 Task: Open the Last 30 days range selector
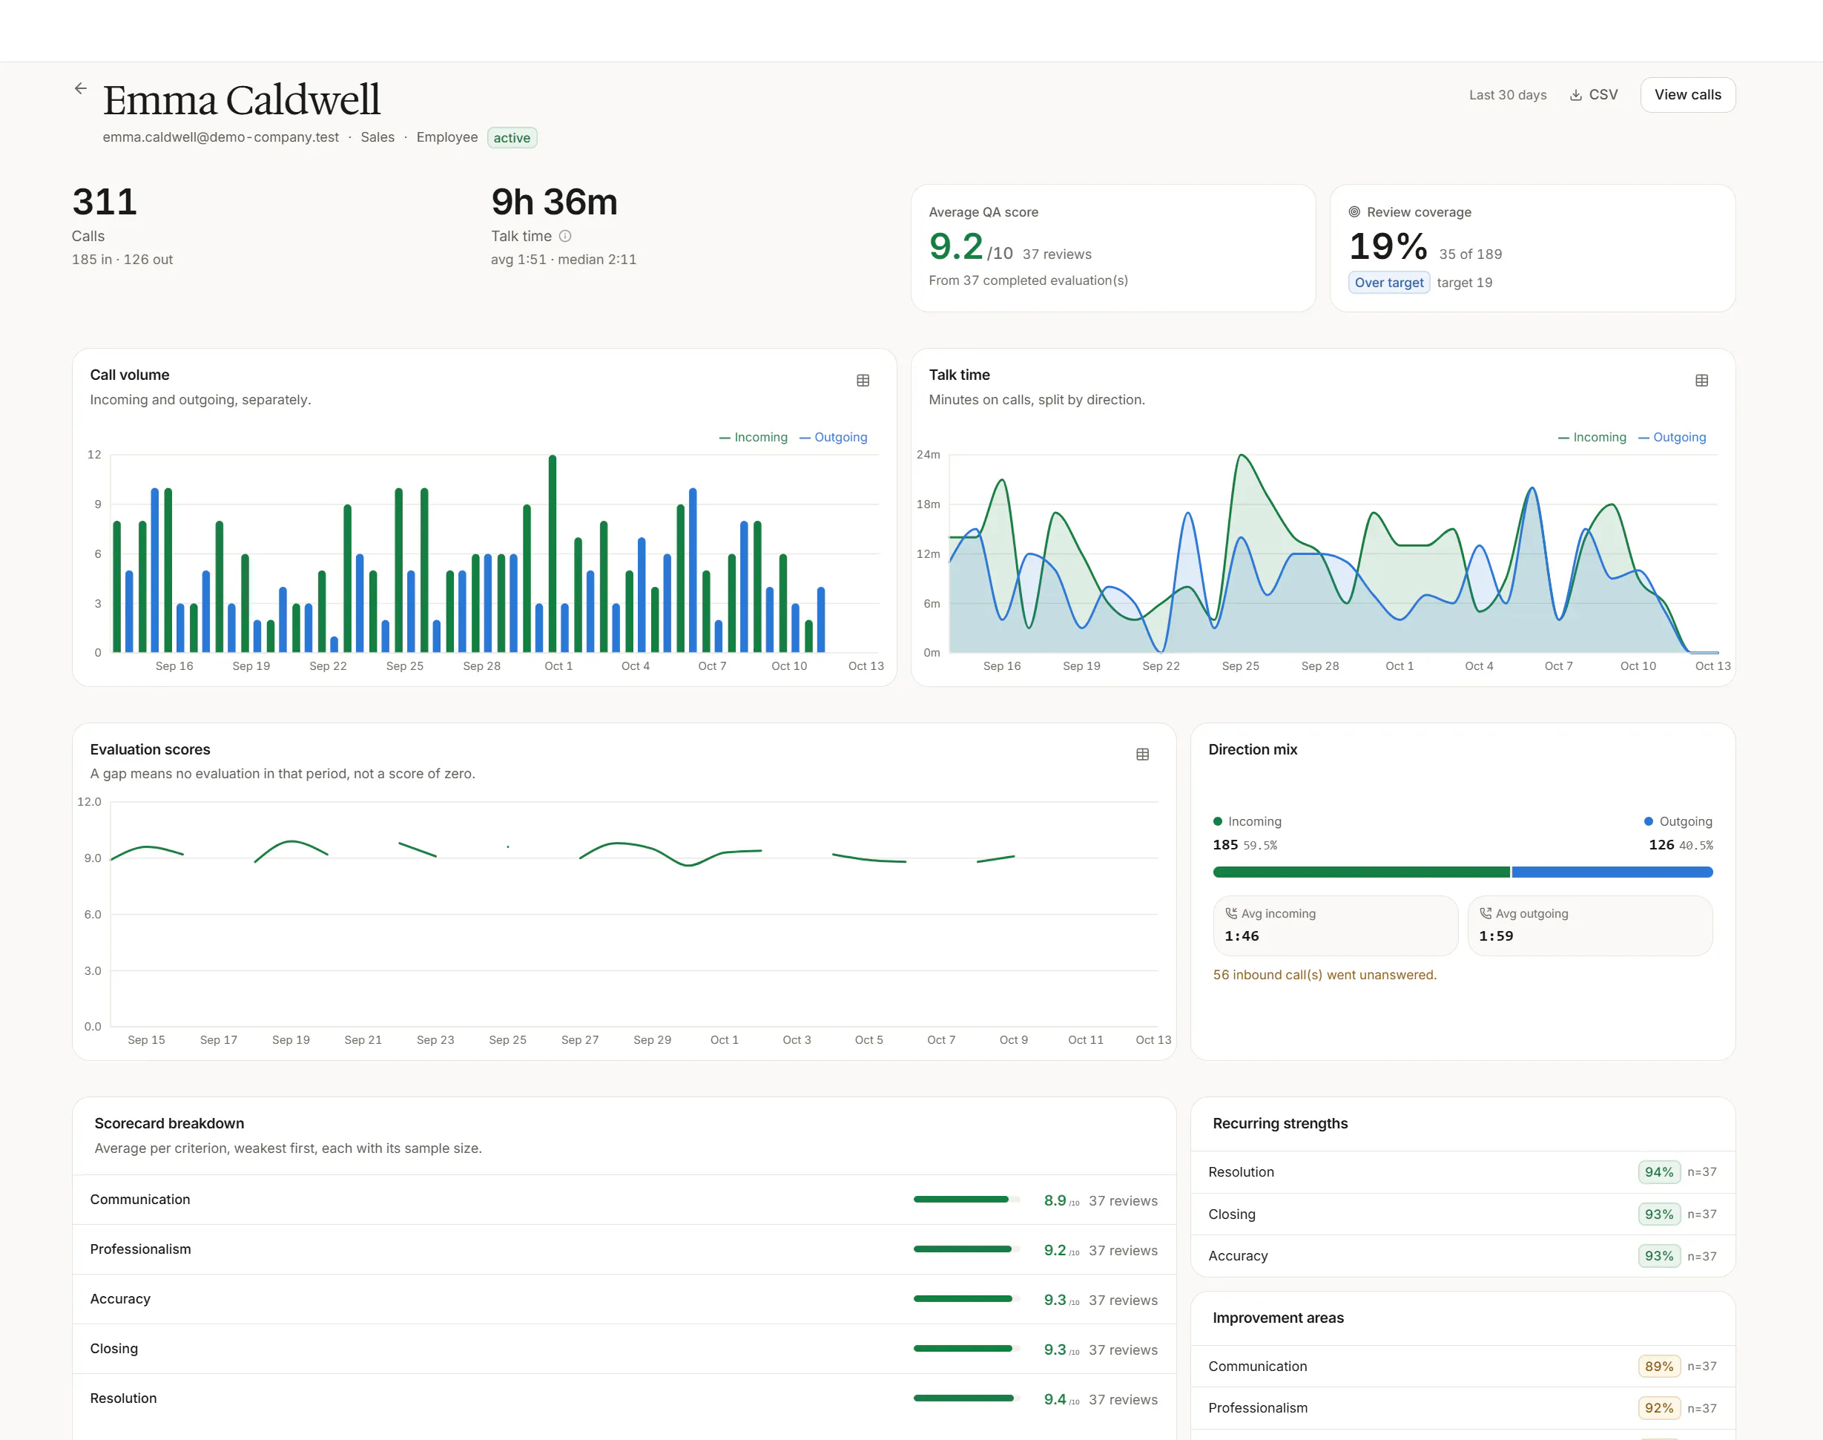click(x=1508, y=95)
